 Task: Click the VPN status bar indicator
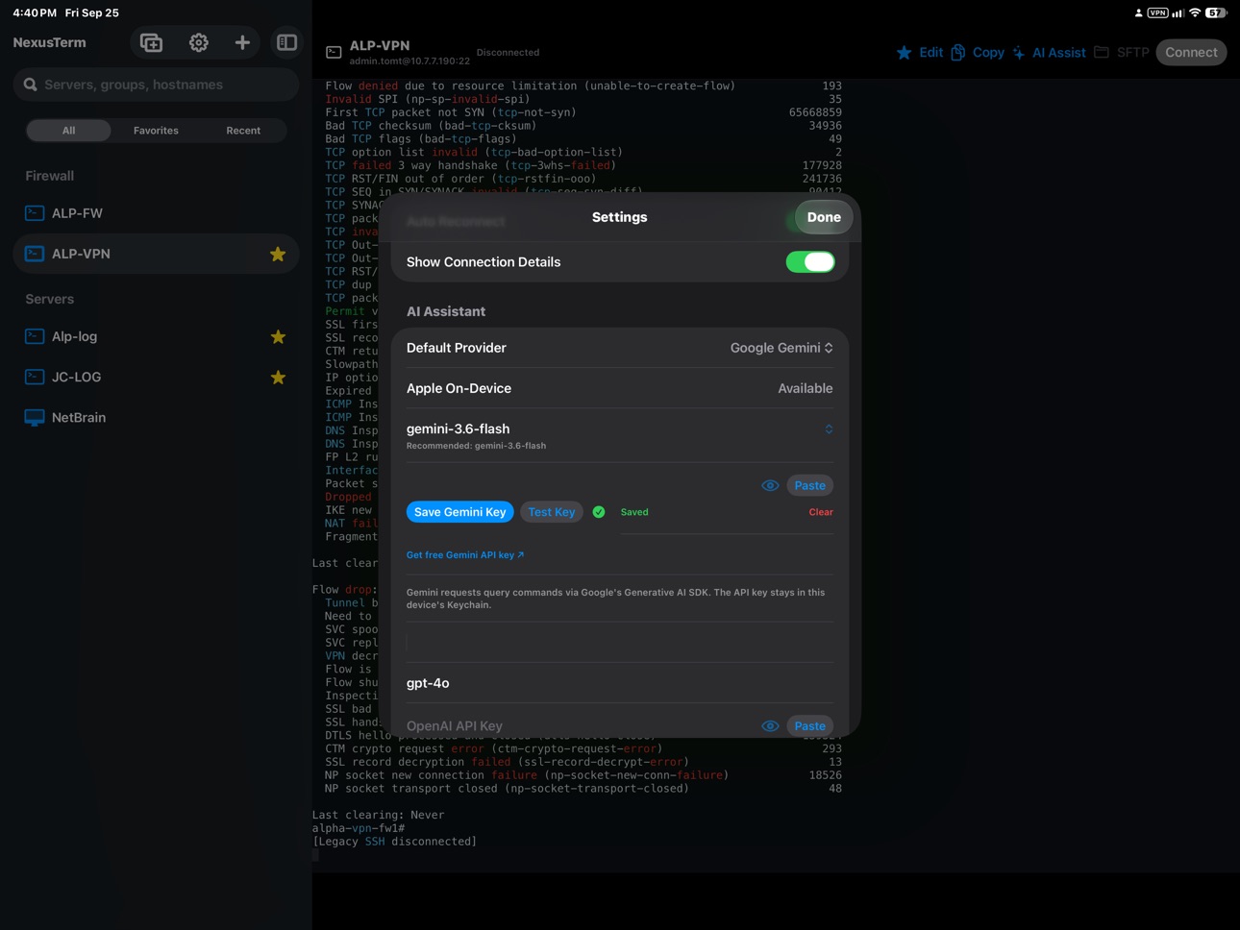point(1157,12)
